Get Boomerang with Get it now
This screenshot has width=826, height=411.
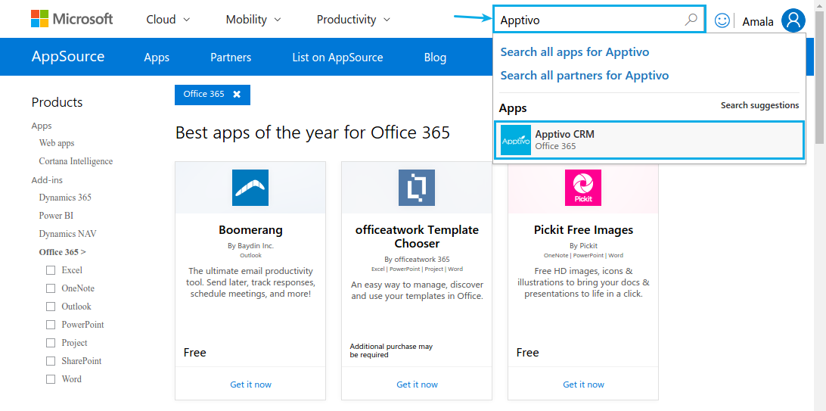(x=251, y=385)
